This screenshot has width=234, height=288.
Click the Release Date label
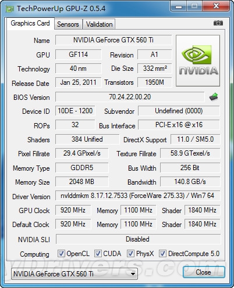(x=30, y=84)
